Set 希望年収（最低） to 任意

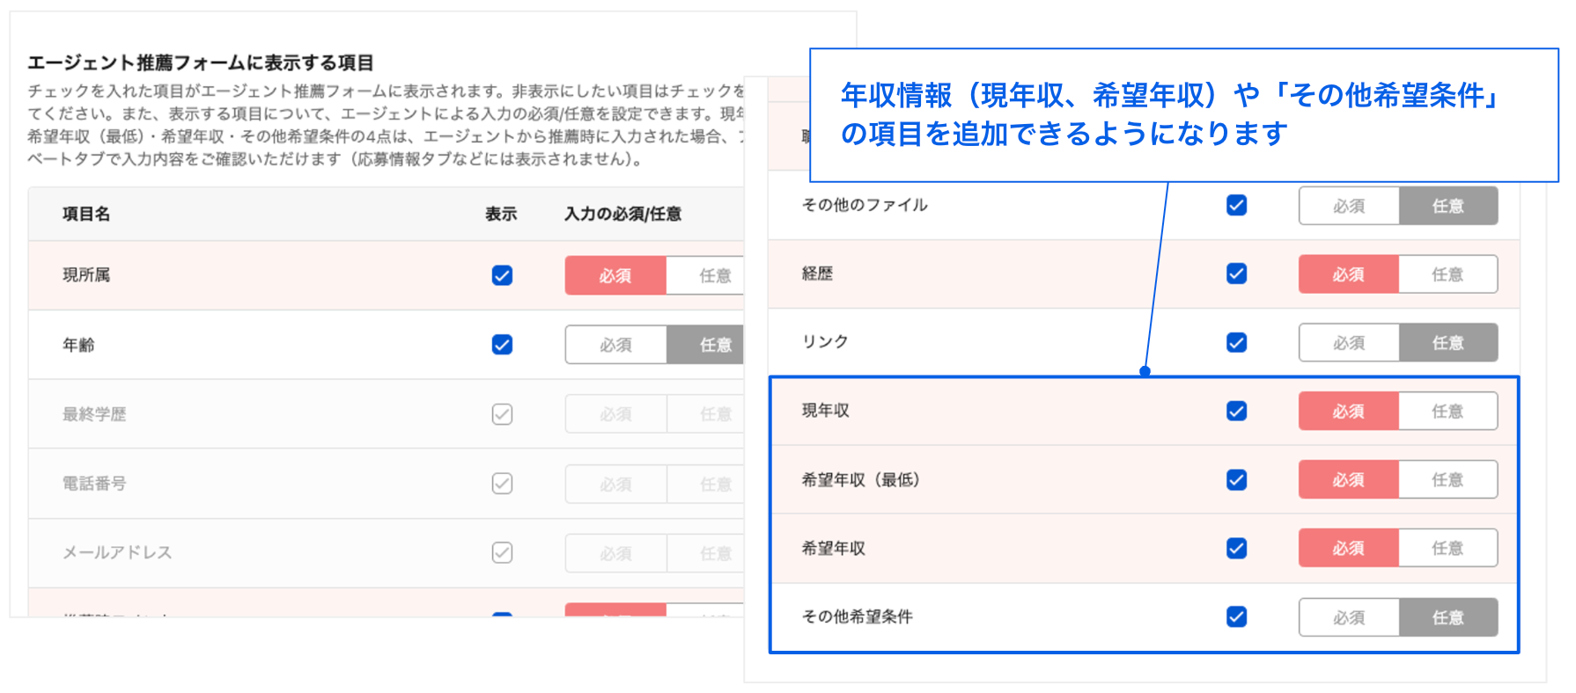click(1447, 479)
